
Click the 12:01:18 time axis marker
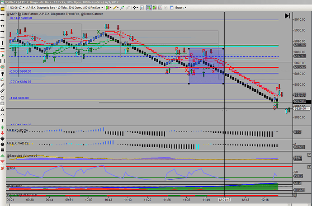tap(225, 199)
